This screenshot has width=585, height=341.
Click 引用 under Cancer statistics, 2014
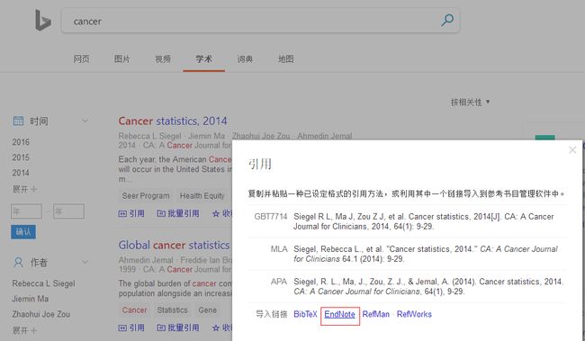(x=131, y=213)
